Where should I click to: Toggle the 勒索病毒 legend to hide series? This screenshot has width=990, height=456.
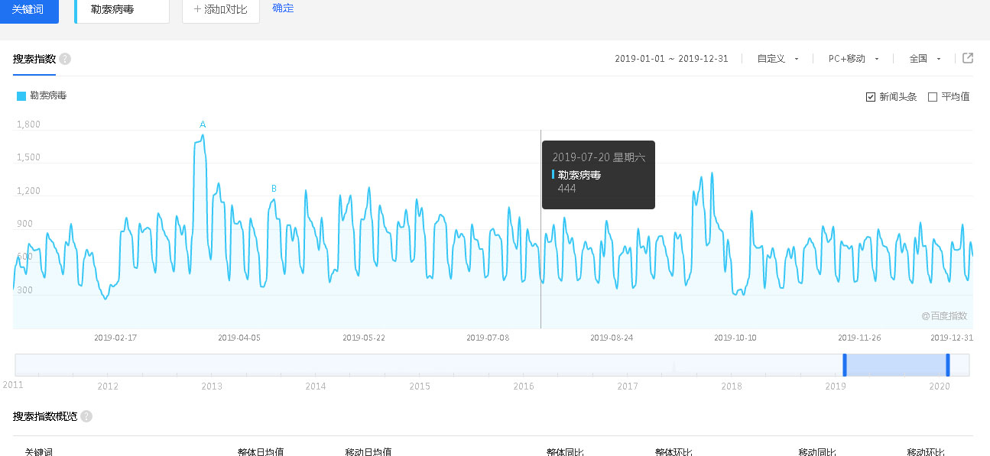[47, 95]
